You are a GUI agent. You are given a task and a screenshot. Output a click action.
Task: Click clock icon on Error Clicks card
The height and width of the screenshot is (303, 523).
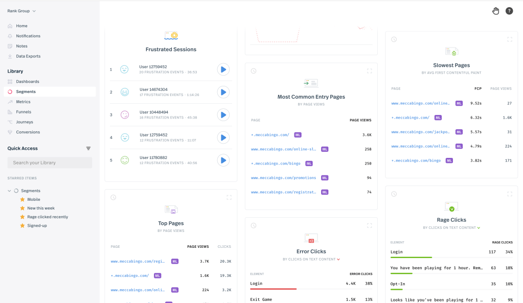254,225
